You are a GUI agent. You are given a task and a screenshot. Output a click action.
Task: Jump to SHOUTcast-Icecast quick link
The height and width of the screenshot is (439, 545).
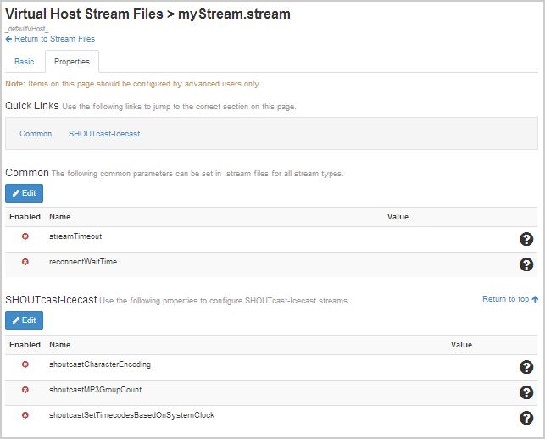[104, 134]
